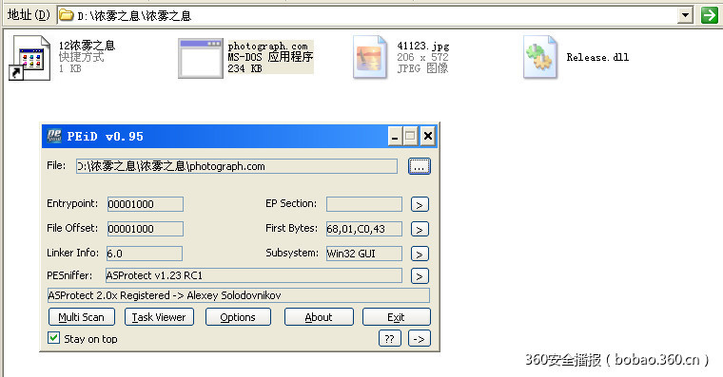Image resolution: width=723 pixels, height=377 pixels.
Task: Click the photograph.com file name label
Action: point(268,46)
